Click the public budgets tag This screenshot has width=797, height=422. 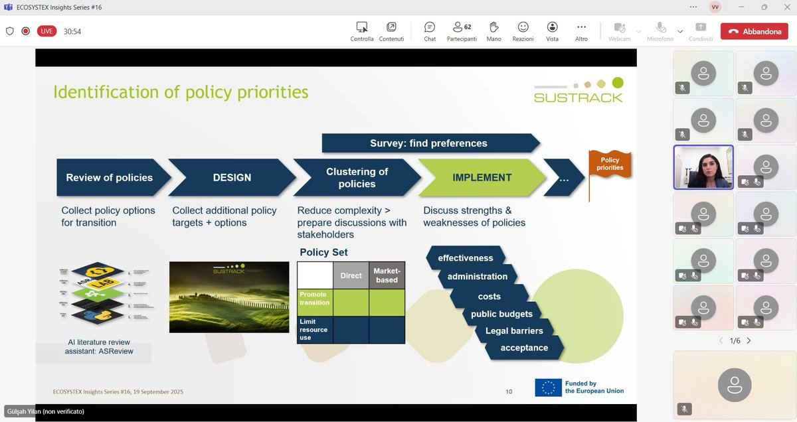tap(501, 314)
